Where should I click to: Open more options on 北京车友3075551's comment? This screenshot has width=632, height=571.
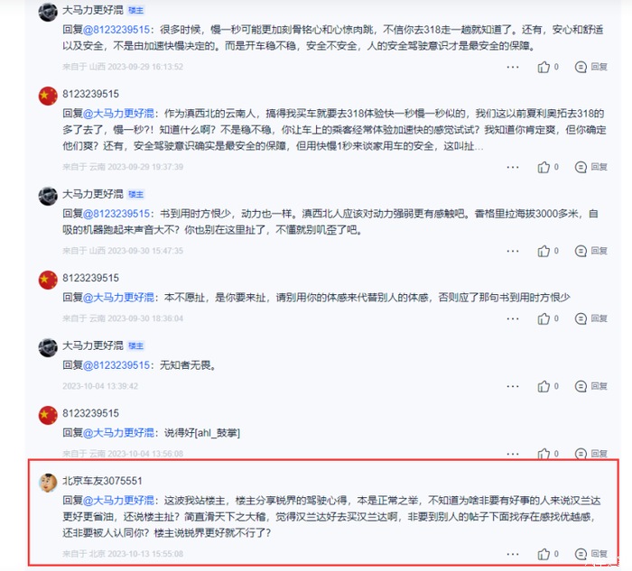coord(513,554)
